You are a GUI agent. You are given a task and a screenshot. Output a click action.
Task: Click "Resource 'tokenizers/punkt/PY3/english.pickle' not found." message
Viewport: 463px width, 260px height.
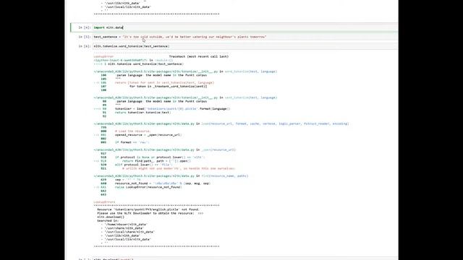148,209
